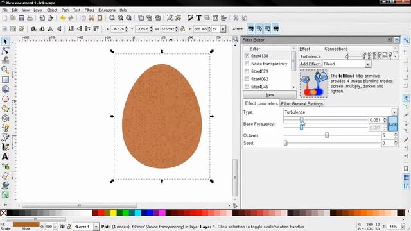Click the Octaves value stepper arrows
Viewport: 411px width, 231px height.
(x=396, y=135)
